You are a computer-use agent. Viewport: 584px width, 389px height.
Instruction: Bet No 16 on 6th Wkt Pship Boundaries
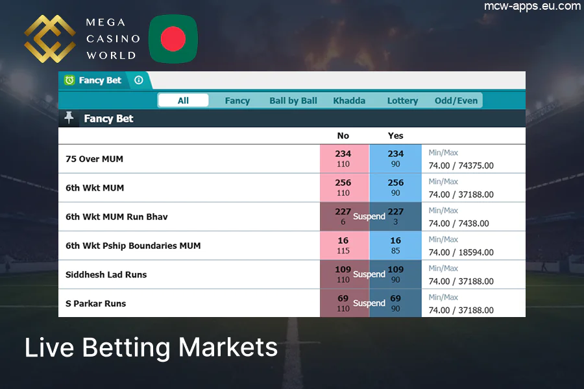[x=345, y=246]
